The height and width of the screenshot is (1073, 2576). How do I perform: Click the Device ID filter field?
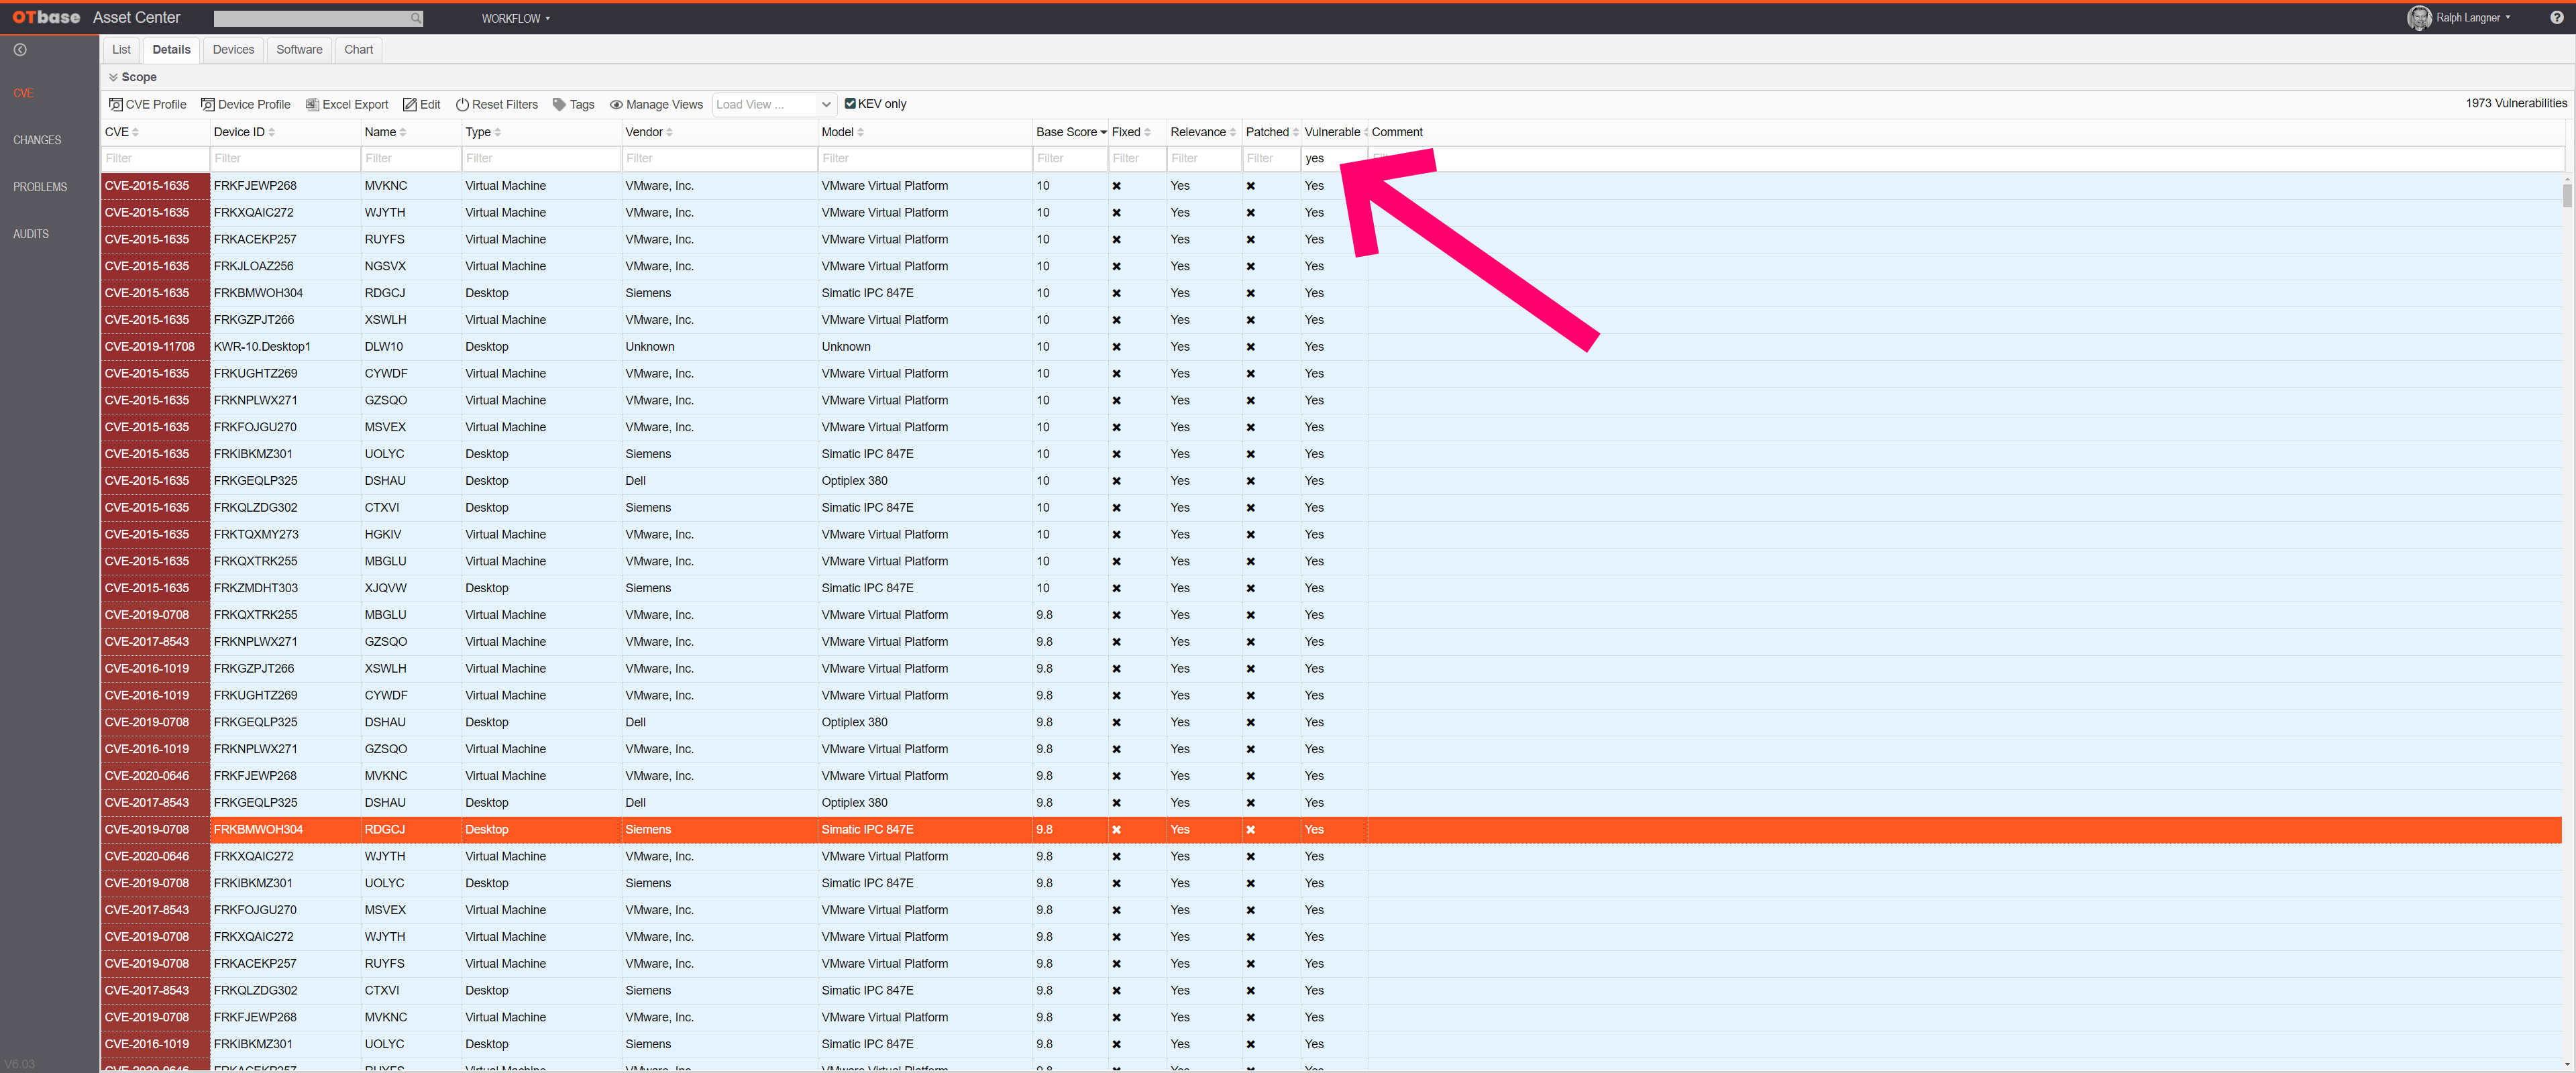pyautogui.click(x=285, y=159)
